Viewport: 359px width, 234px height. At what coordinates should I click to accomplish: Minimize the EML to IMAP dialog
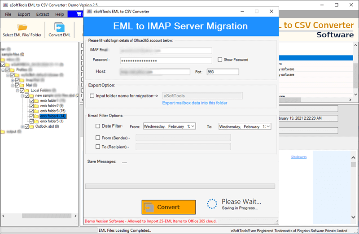pyautogui.click(x=242, y=12)
